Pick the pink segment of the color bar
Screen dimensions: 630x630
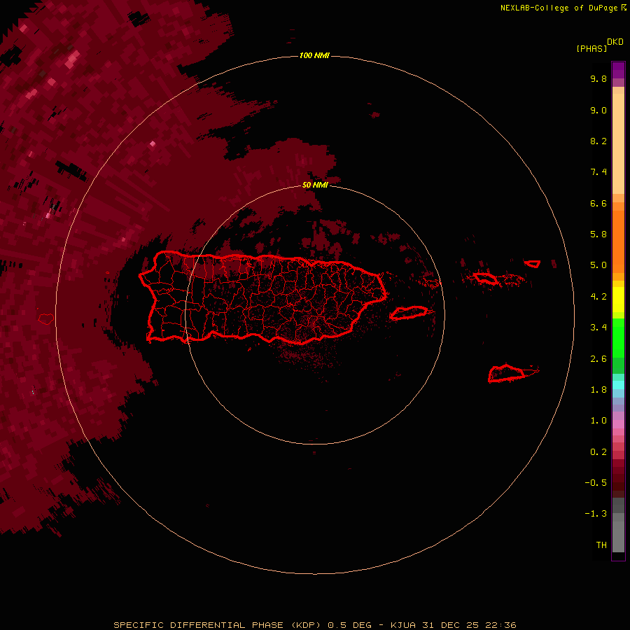[618, 424]
